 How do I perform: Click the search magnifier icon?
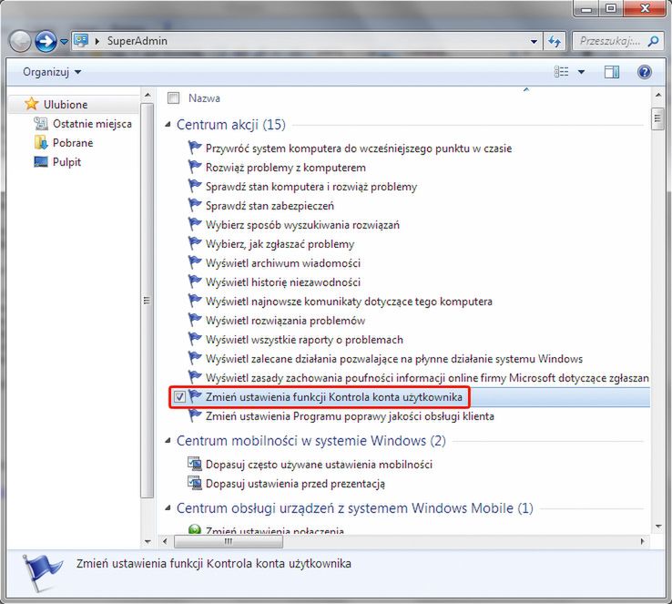(x=653, y=41)
